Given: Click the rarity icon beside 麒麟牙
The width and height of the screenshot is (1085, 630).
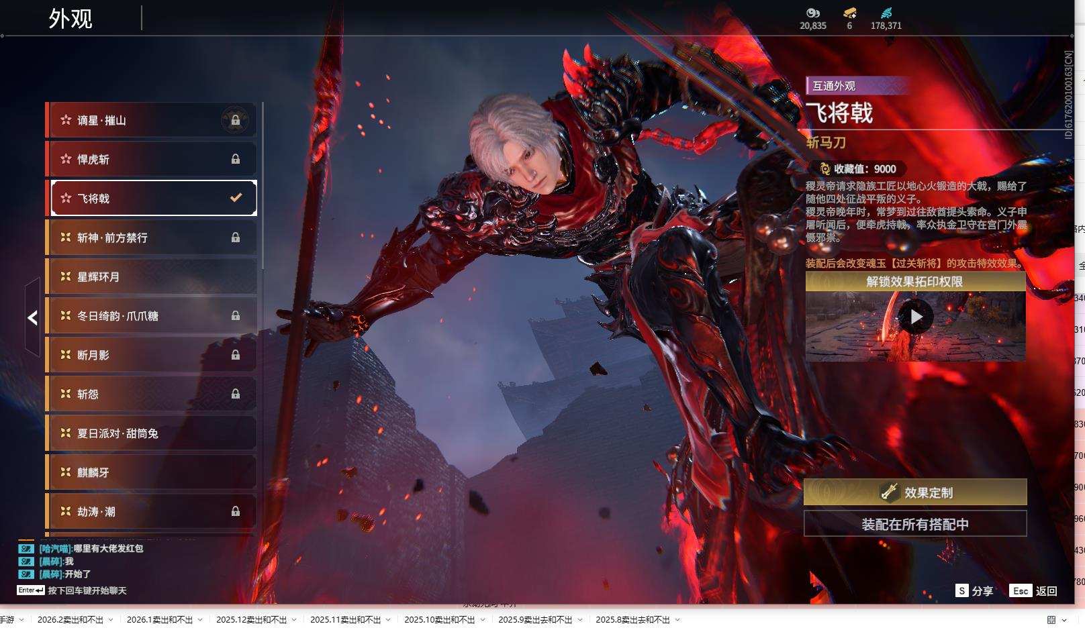Looking at the screenshot, I should click(x=66, y=472).
